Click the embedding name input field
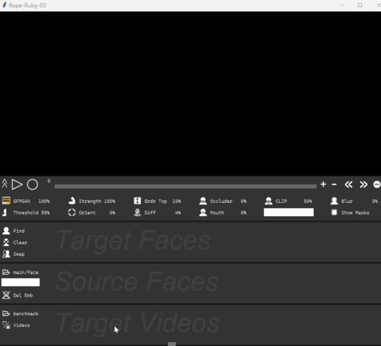Screen dimensions: 381x346 click(21, 283)
